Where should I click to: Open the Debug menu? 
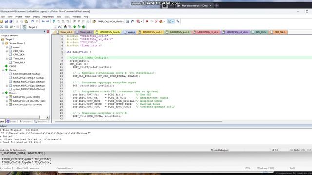click(x=36, y=17)
